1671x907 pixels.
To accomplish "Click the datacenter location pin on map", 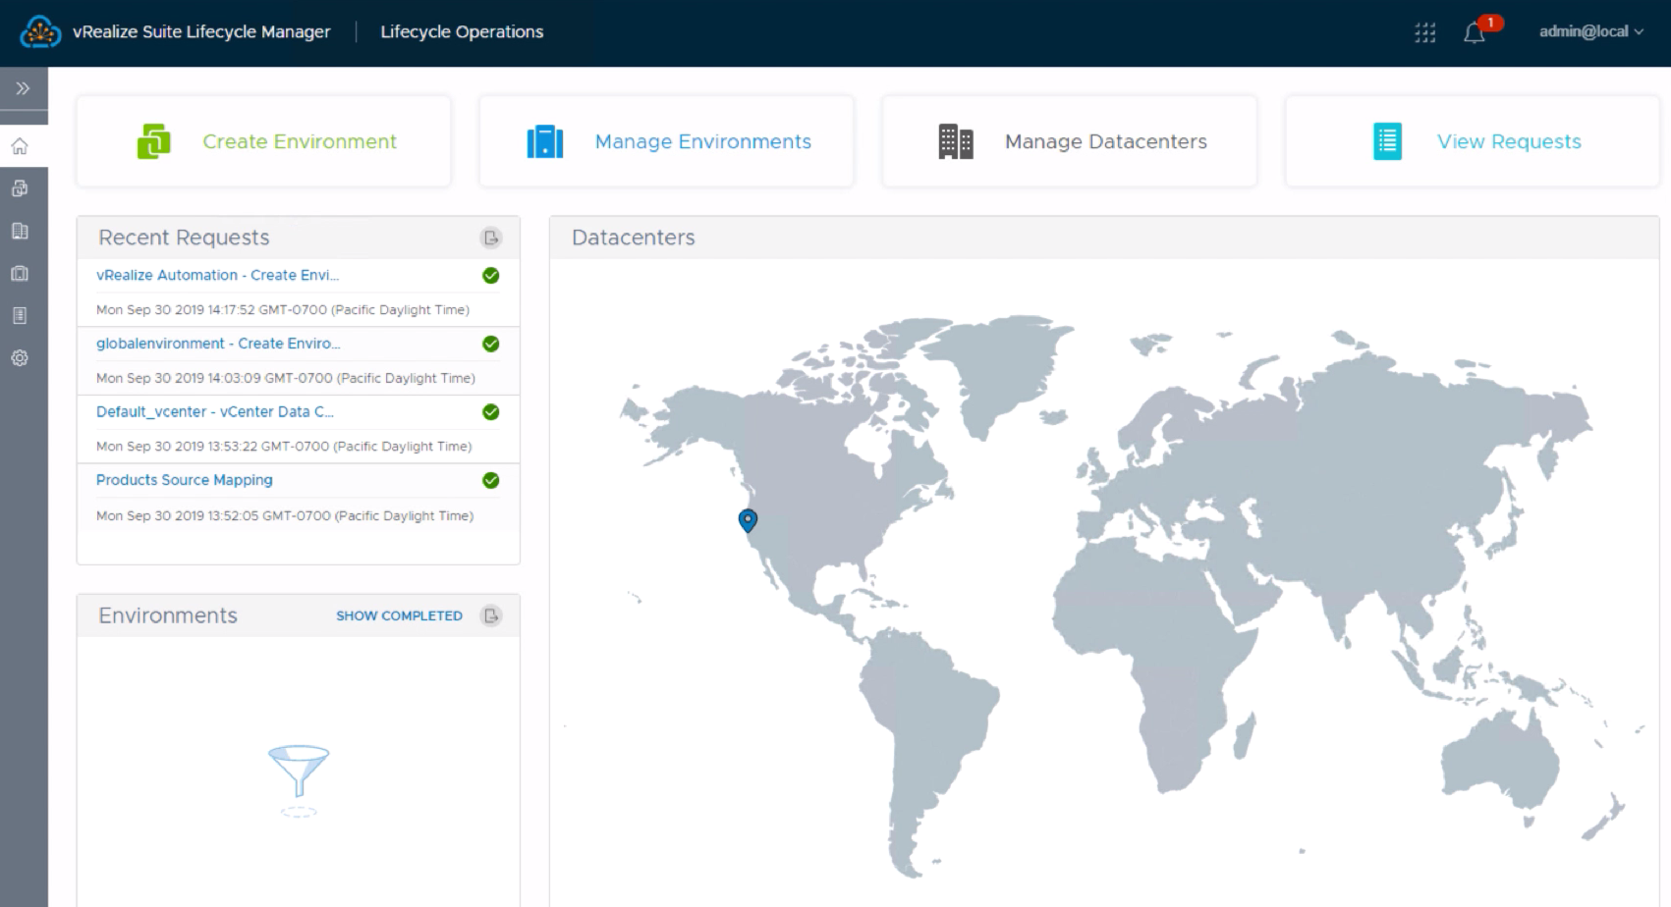I will pos(748,520).
